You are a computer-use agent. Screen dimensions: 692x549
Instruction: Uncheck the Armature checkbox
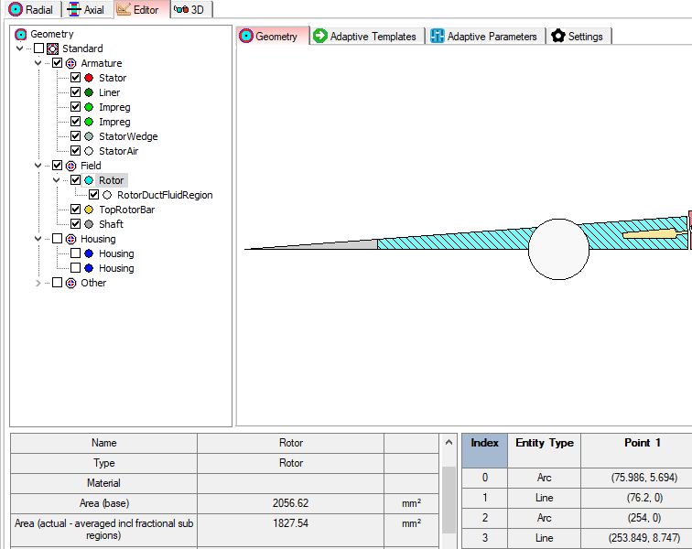(57, 62)
